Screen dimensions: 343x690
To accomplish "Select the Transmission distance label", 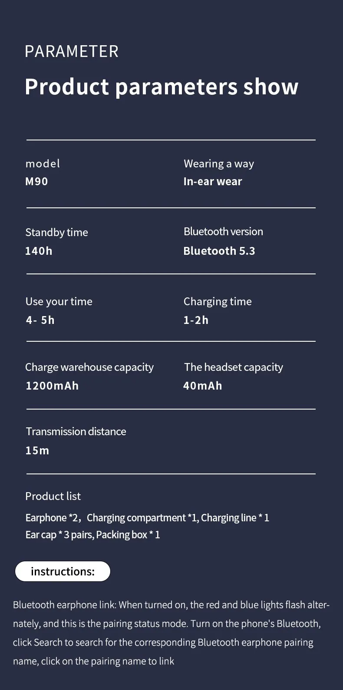I will [x=76, y=431].
